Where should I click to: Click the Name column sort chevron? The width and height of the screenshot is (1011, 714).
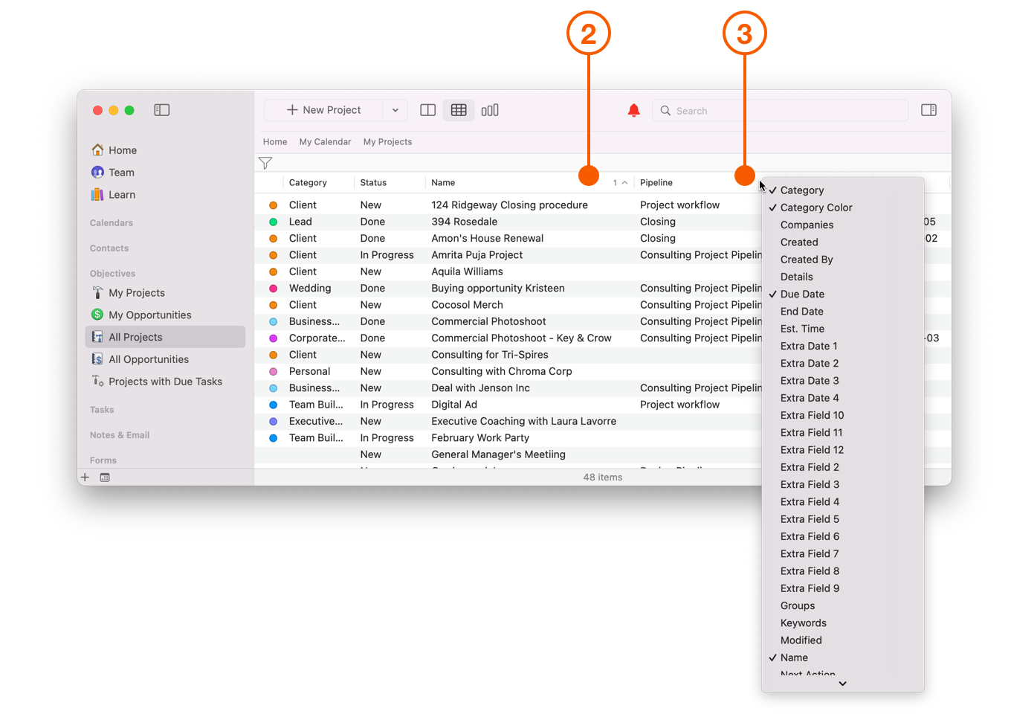(623, 181)
